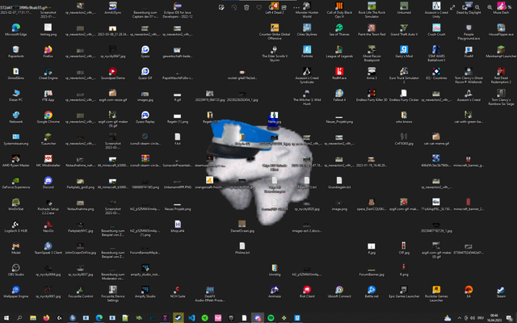Select the Papierkorb recycle bin icon
The width and height of the screenshot is (517, 323).
(x=16, y=52)
